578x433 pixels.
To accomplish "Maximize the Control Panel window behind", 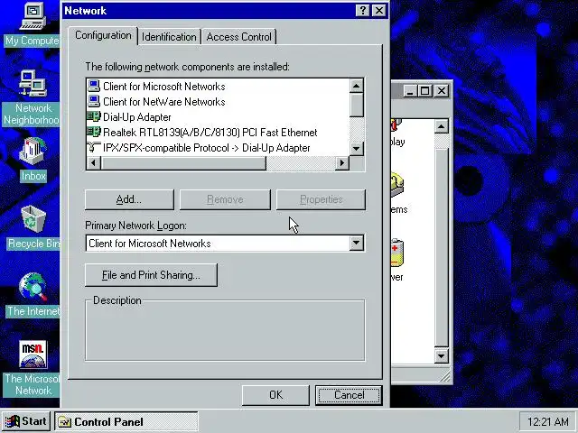I will click(425, 90).
